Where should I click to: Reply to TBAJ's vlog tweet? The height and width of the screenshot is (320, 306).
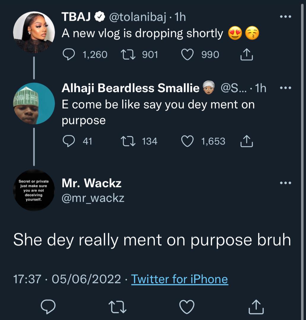coord(69,55)
